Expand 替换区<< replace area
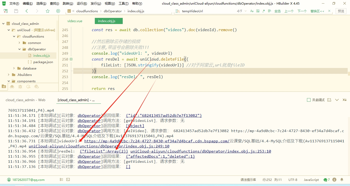Screen dimensions: 350x186 point(317,11)
